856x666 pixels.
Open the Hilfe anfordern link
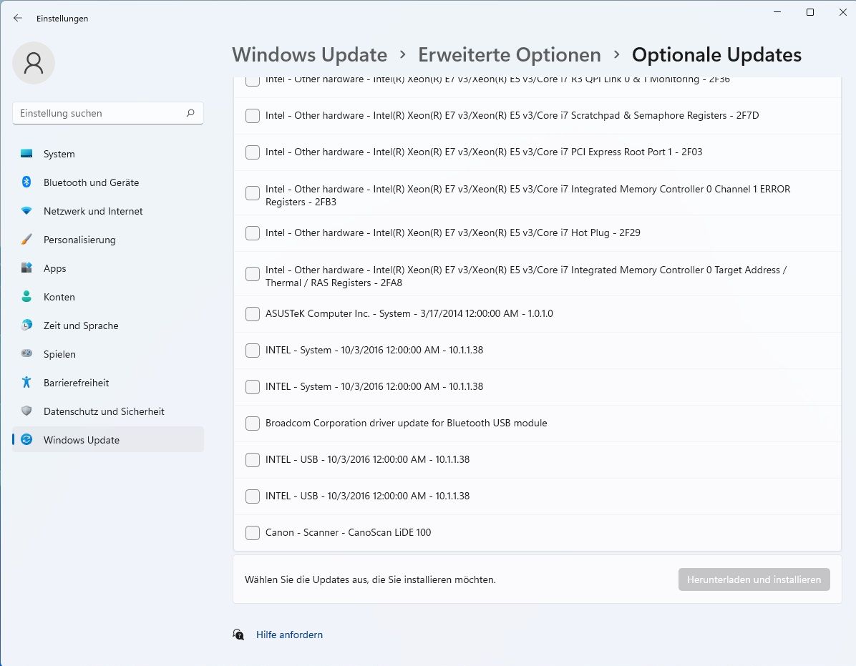289,635
